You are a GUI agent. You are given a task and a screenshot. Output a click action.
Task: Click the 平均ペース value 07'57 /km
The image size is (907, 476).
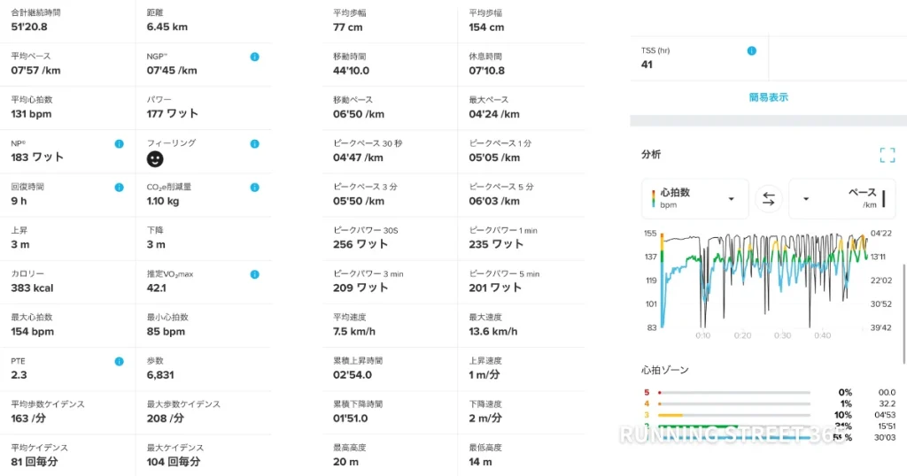[35, 71]
